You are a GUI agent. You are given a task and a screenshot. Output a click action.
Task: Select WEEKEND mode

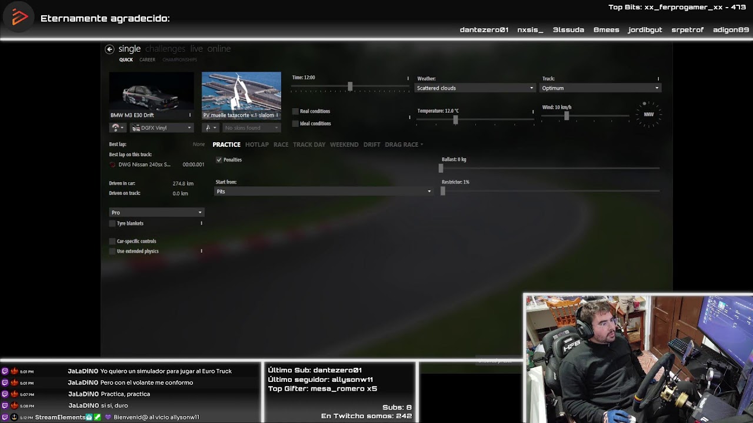coord(344,145)
